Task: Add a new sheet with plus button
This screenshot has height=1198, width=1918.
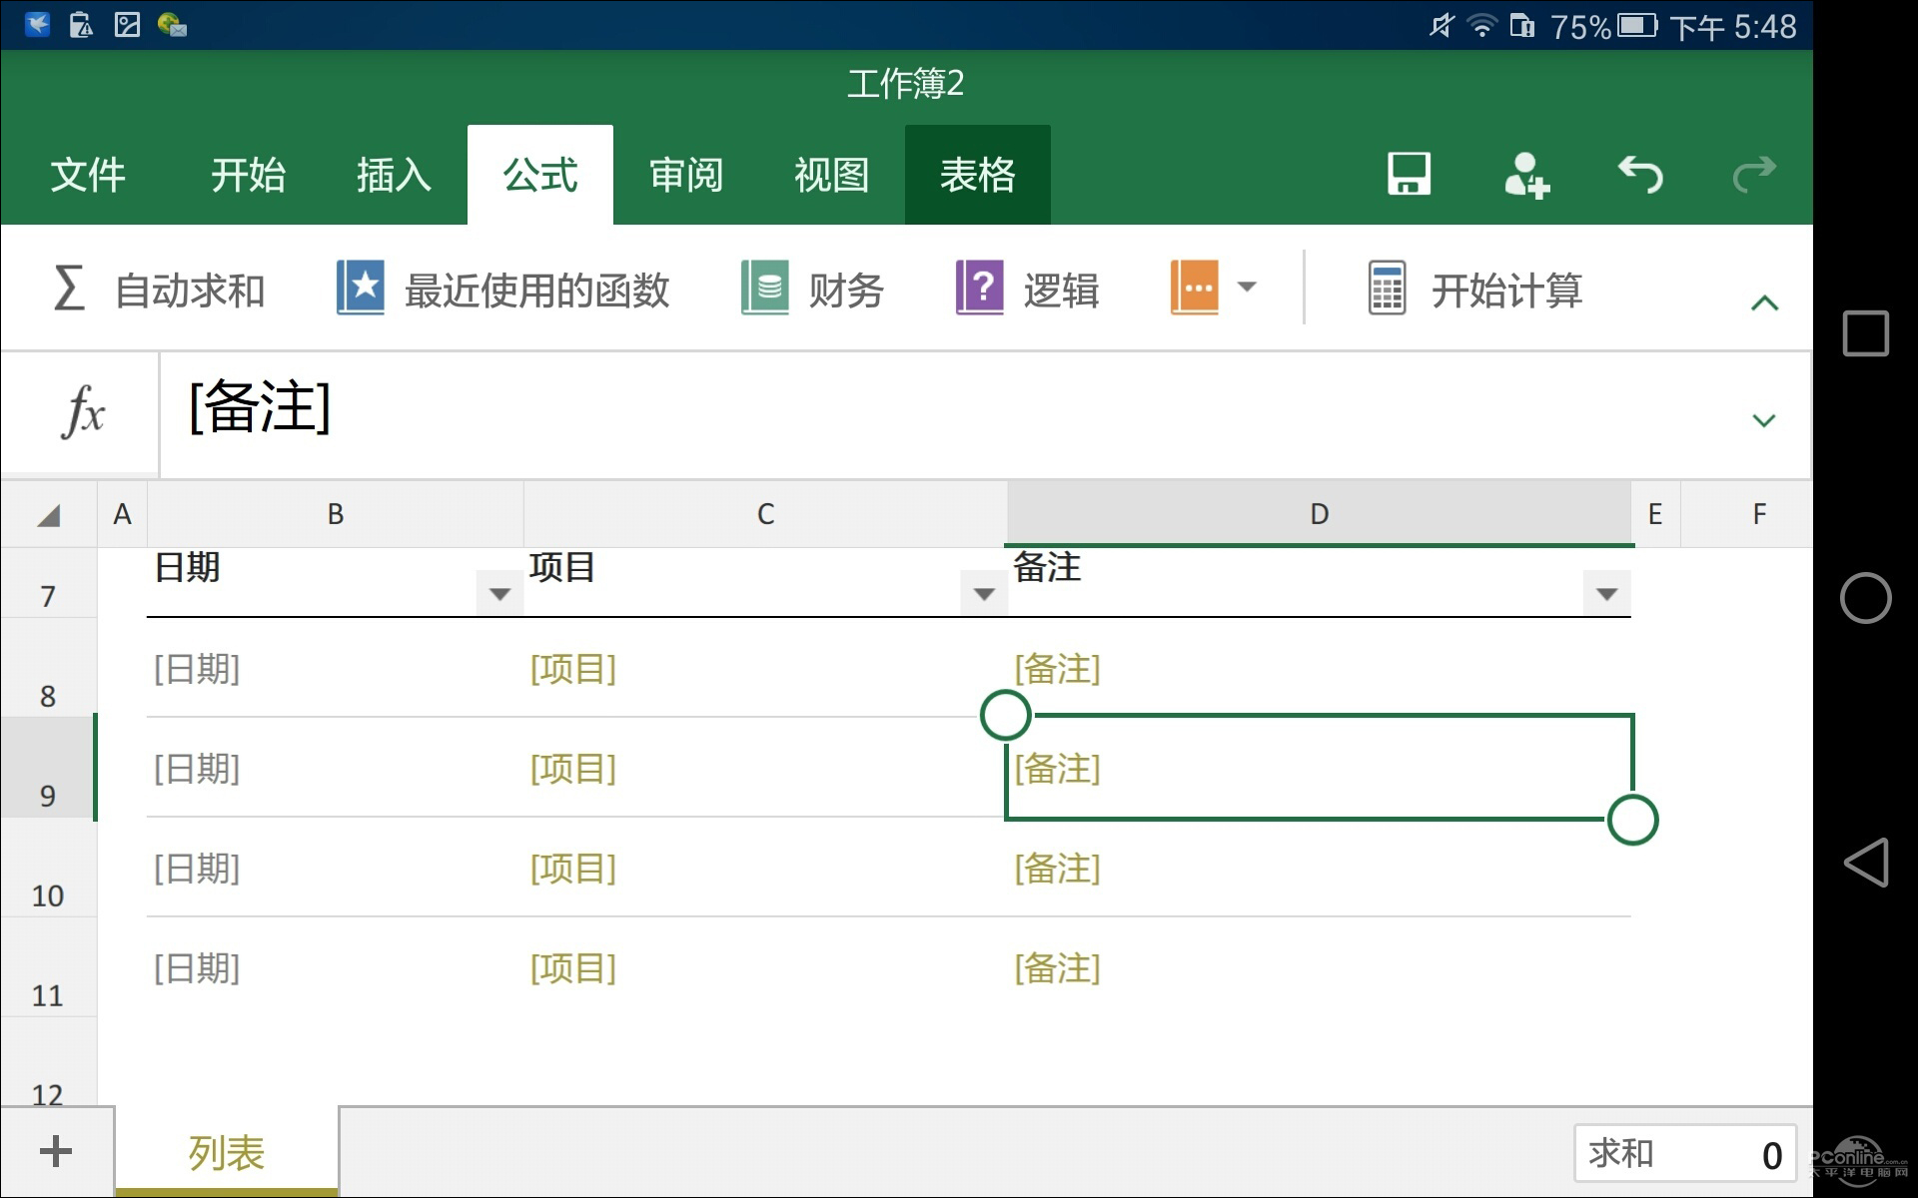Action: [x=55, y=1150]
